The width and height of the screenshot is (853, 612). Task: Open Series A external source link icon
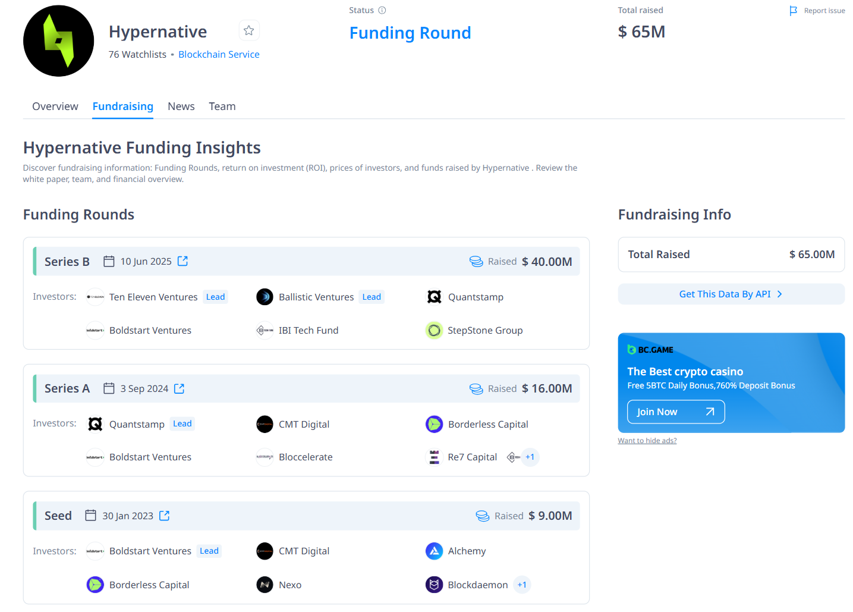(x=179, y=388)
